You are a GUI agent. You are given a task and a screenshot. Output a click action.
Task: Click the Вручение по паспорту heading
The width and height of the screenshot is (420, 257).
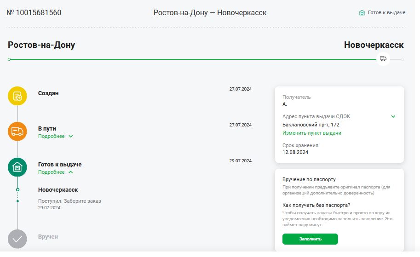pos(309,179)
